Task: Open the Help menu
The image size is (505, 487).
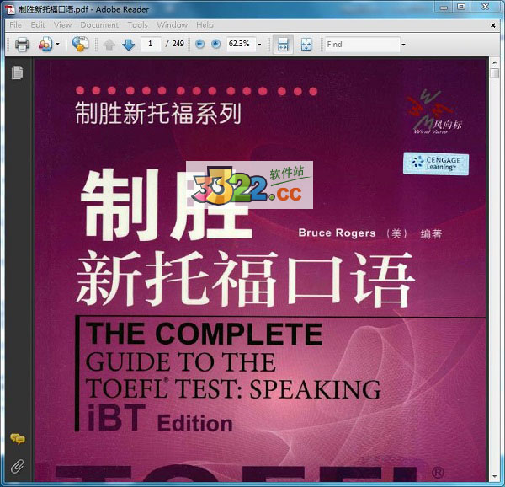Action: point(205,24)
